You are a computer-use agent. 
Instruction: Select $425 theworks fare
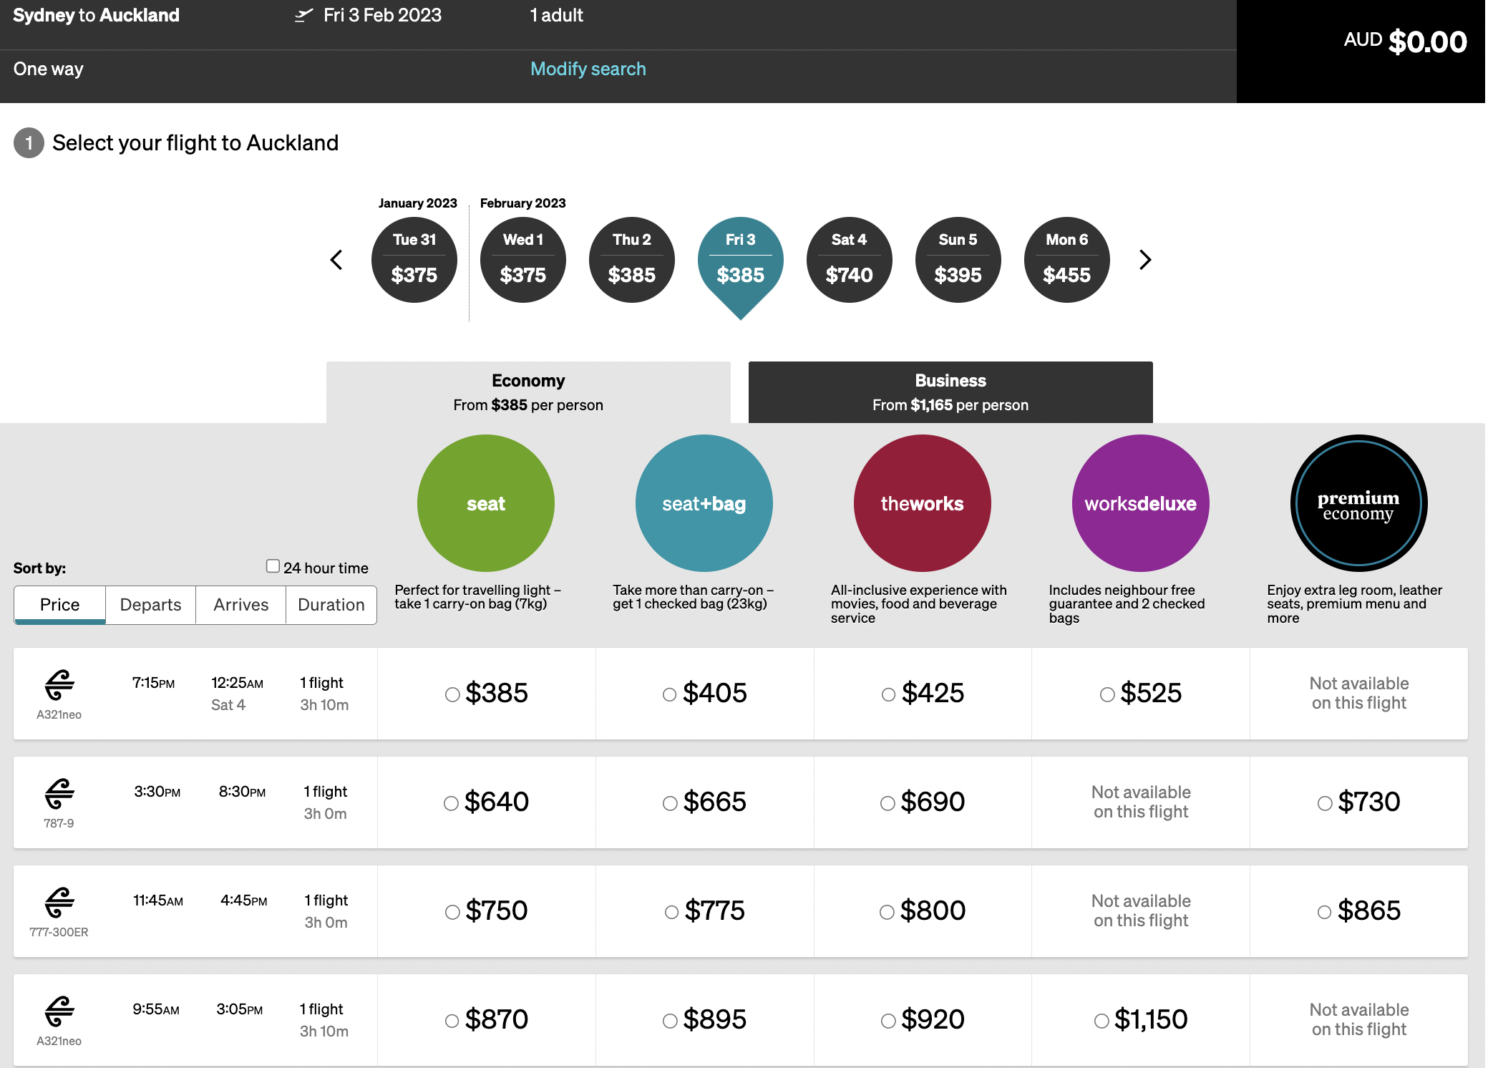888,694
